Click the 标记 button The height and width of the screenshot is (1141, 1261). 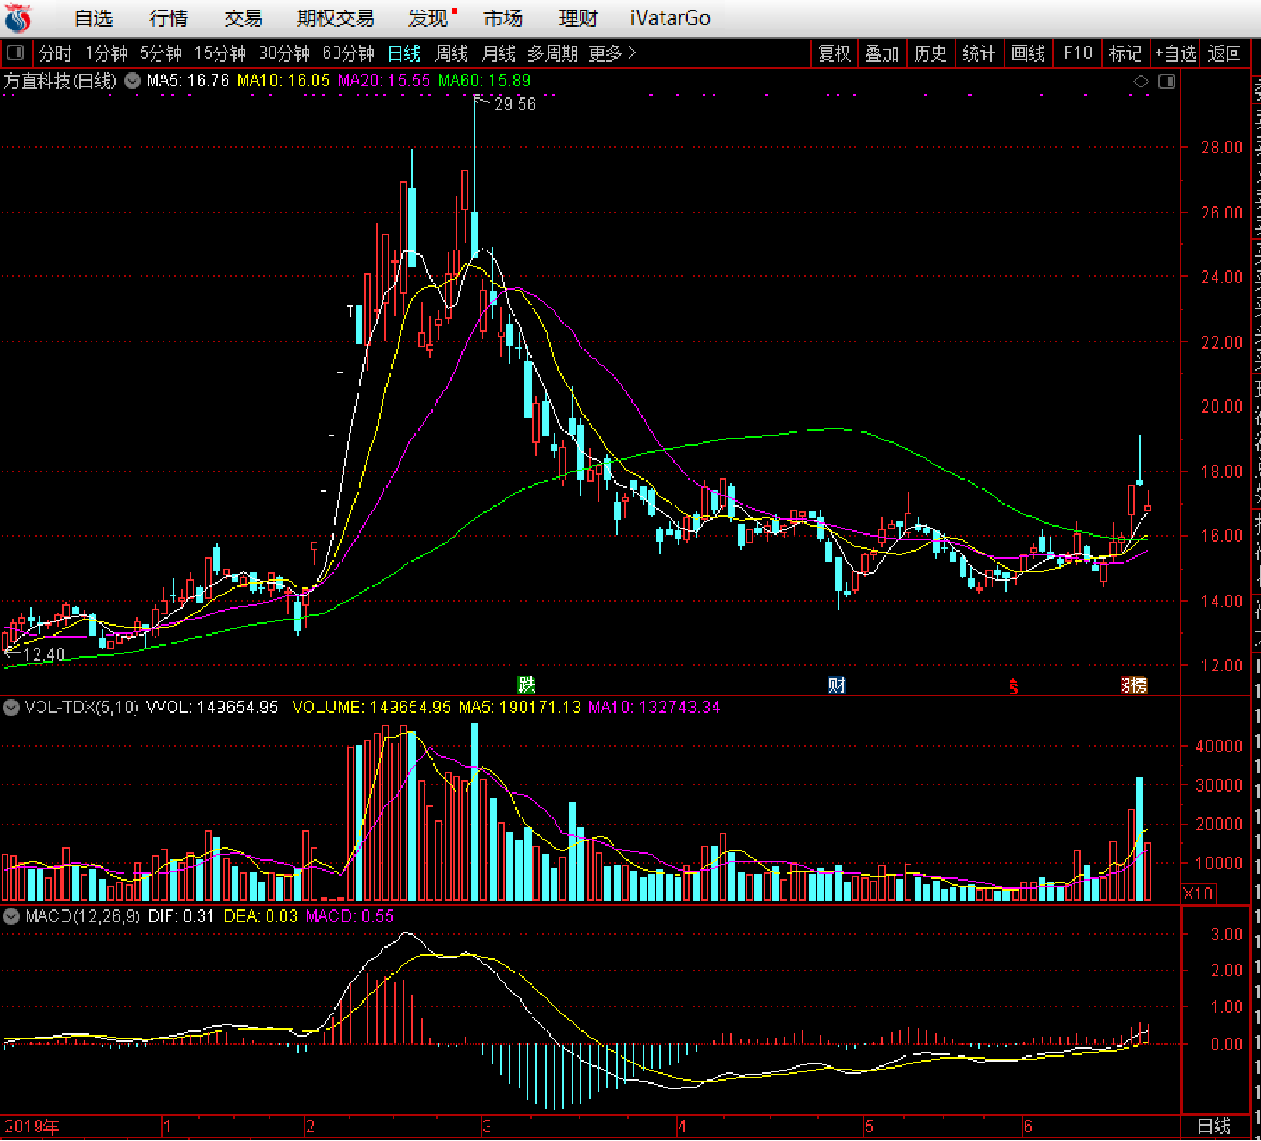click(1125, 53)
